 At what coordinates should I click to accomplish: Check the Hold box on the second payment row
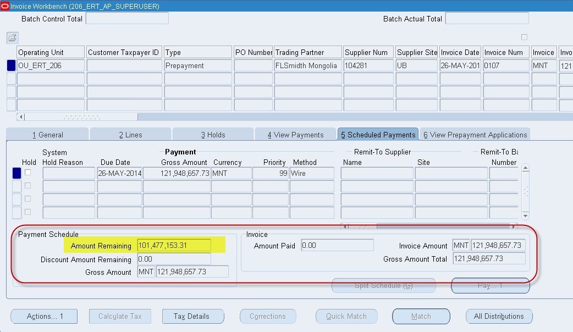(27, 185)
